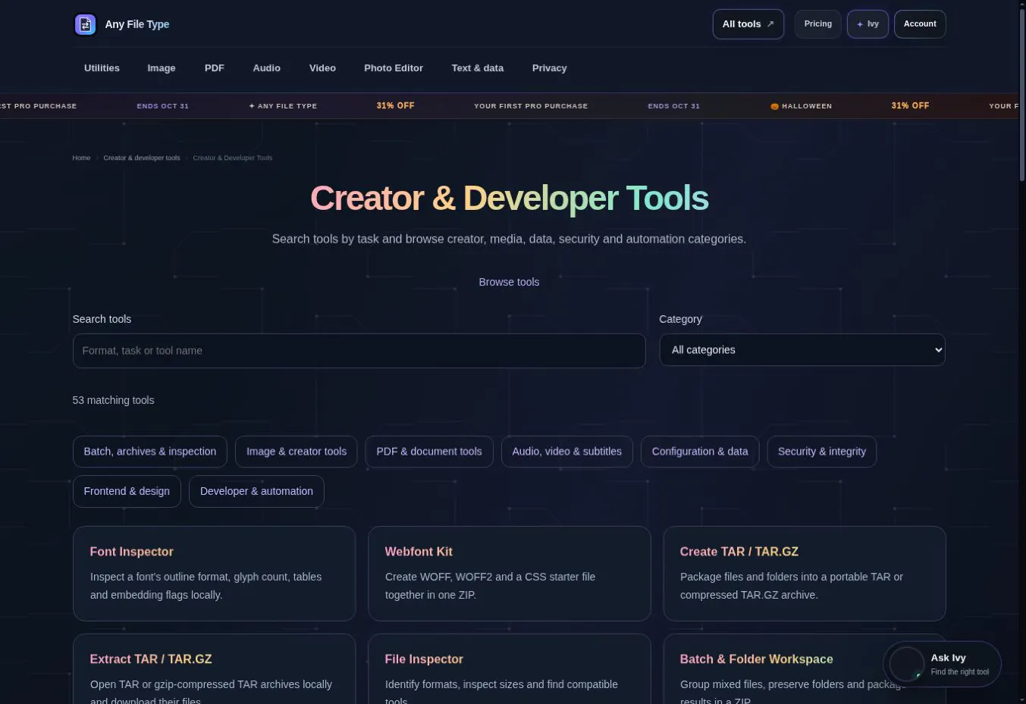Viewport: 1026px width, 704px height.
Task: Click the '53 matching tools' count text
Action: click(114, 400)
